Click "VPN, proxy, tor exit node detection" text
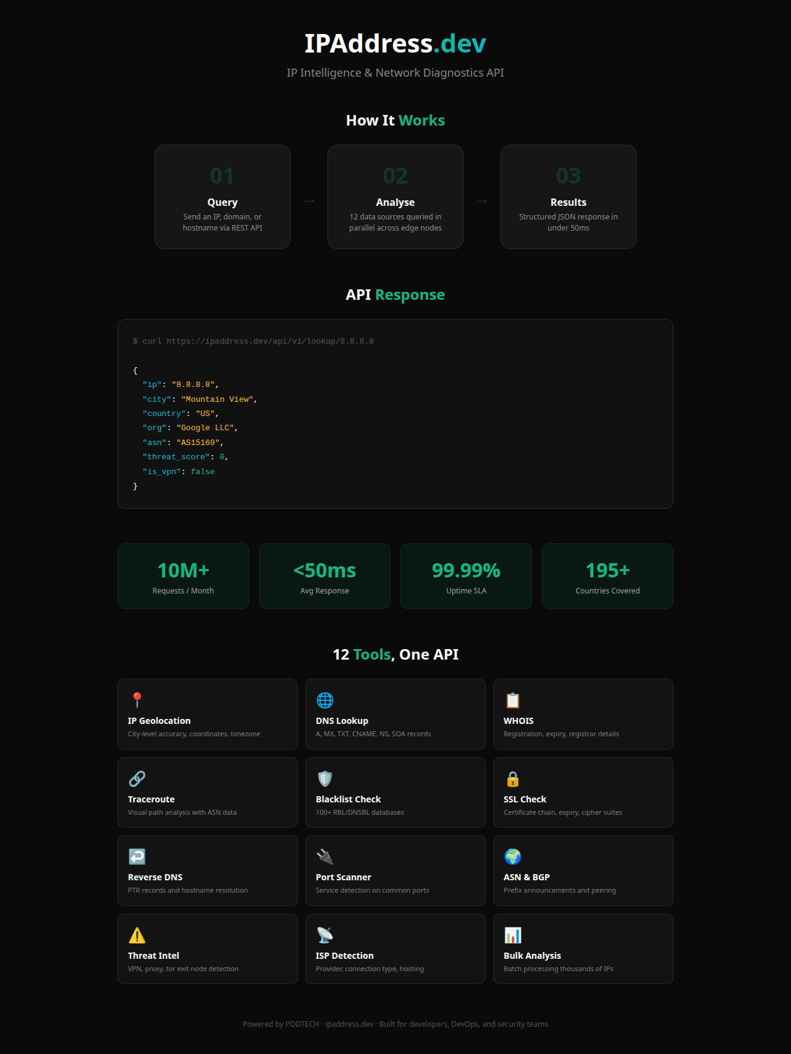Image resolution: width=791 pixels, height=1054 pixels. (x=183, y=969)
